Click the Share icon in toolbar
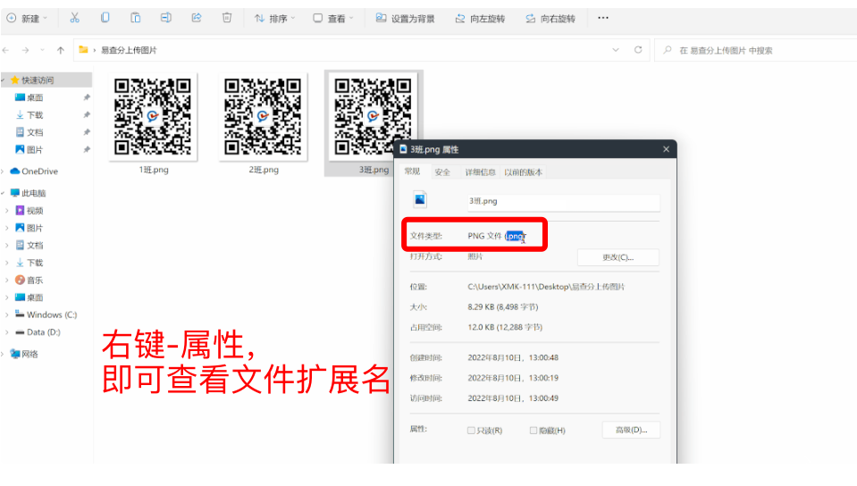The height and width of the screenshot is (486, 857). 197,18
